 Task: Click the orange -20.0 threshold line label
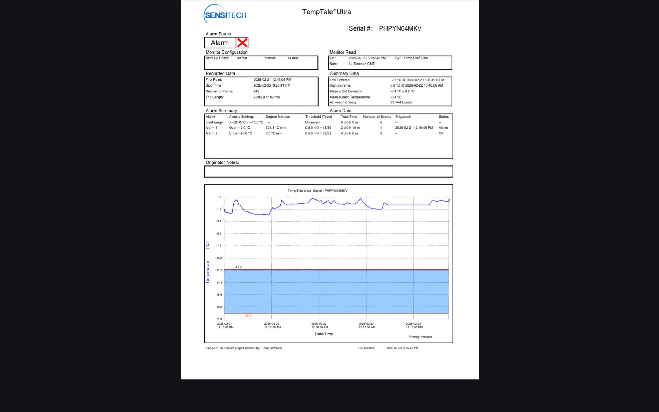(x=248, y=316)
